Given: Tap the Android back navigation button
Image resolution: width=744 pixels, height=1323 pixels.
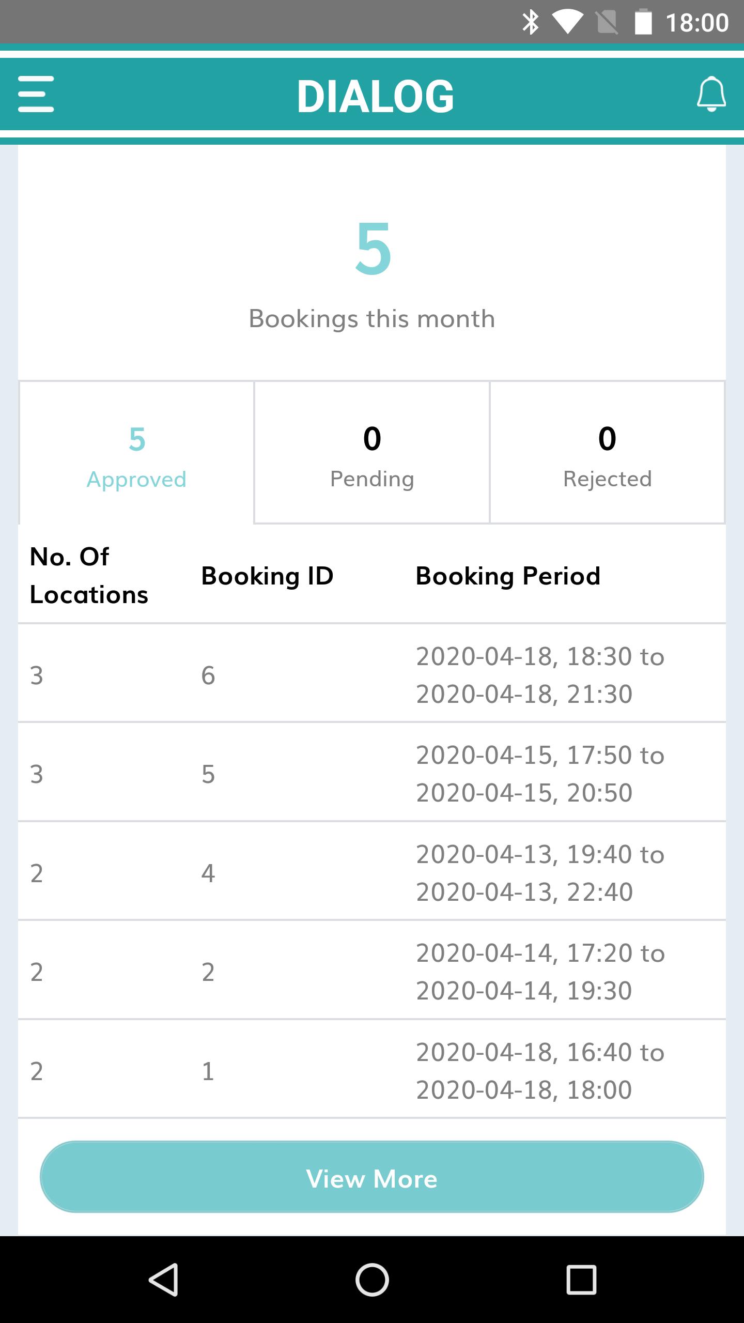Looking at the screenshot, I should click(x=164, y=1280).
